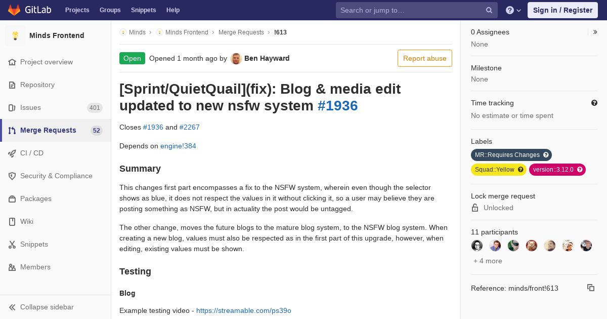Image resolution: width=607 pixels, height=319 pixels.
Task: Click Minds Frontend breadcrumb link
Action: click(187, 32)
